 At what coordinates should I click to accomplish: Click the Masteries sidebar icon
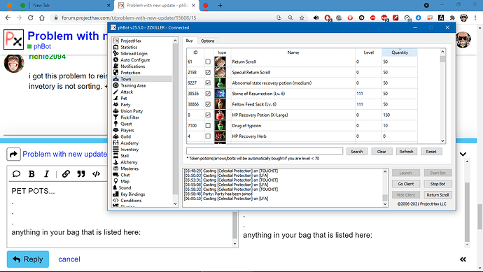tap(115, 169)
